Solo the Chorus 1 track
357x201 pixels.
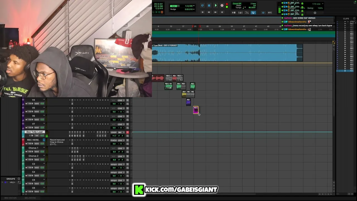tap(30, 152)
